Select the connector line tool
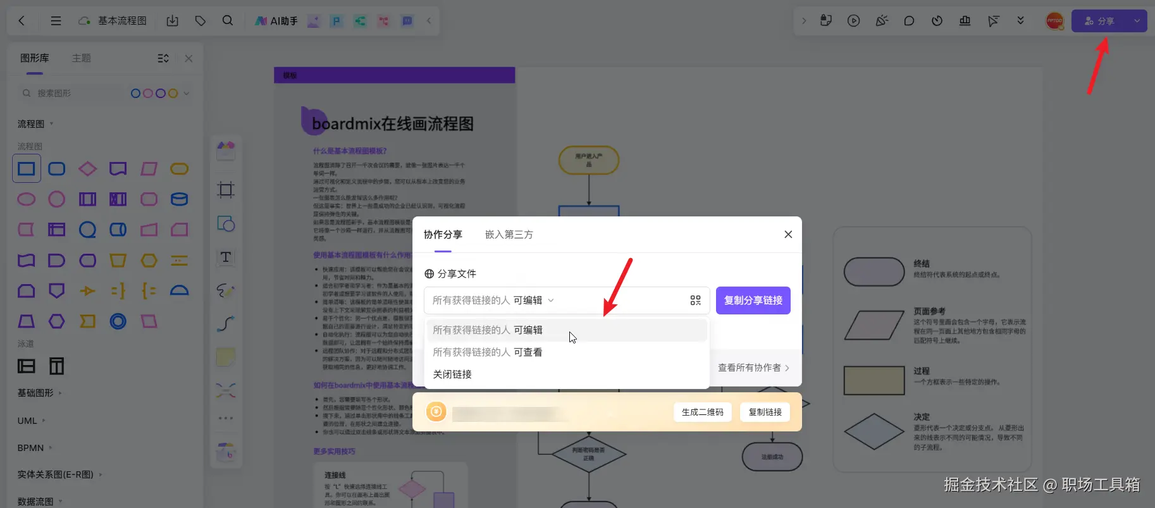Viewport: 1155px width, 508px height. click(226, 324)
